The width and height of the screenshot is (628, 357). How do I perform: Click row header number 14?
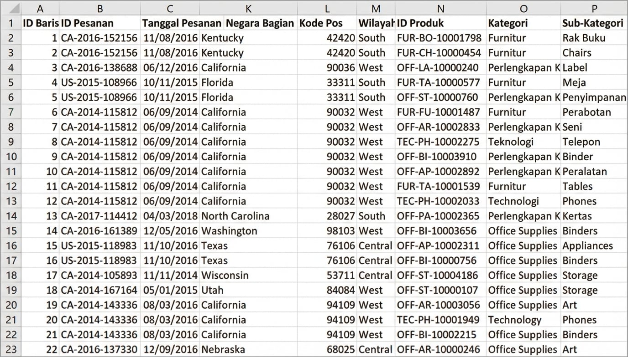coord(11,216)
